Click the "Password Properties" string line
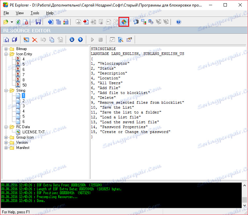Image resolution: width=248 pixels, height=215 pixels. [x=119, y=127]
